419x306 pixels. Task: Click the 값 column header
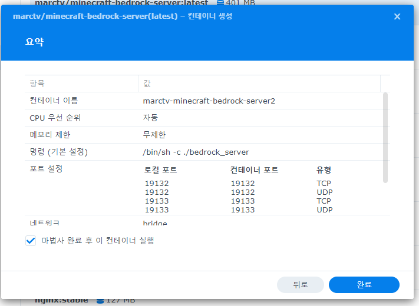259,84
